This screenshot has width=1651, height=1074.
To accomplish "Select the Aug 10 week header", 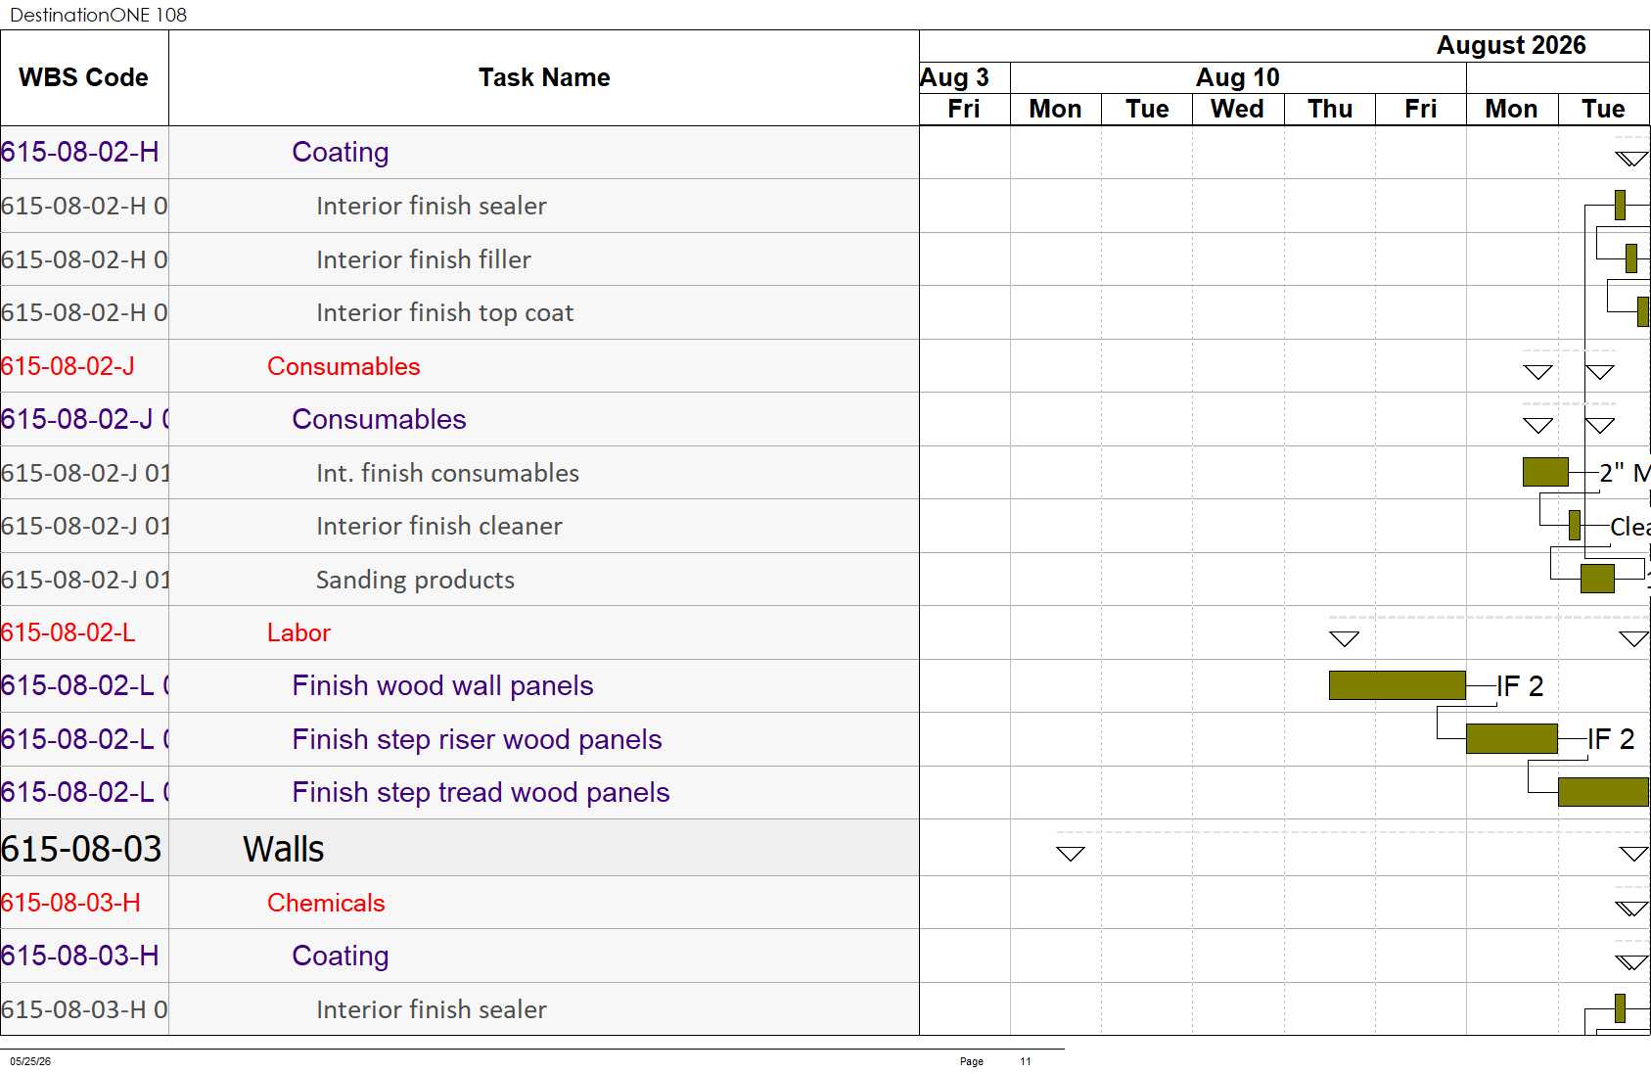I will coord(1238,77).
